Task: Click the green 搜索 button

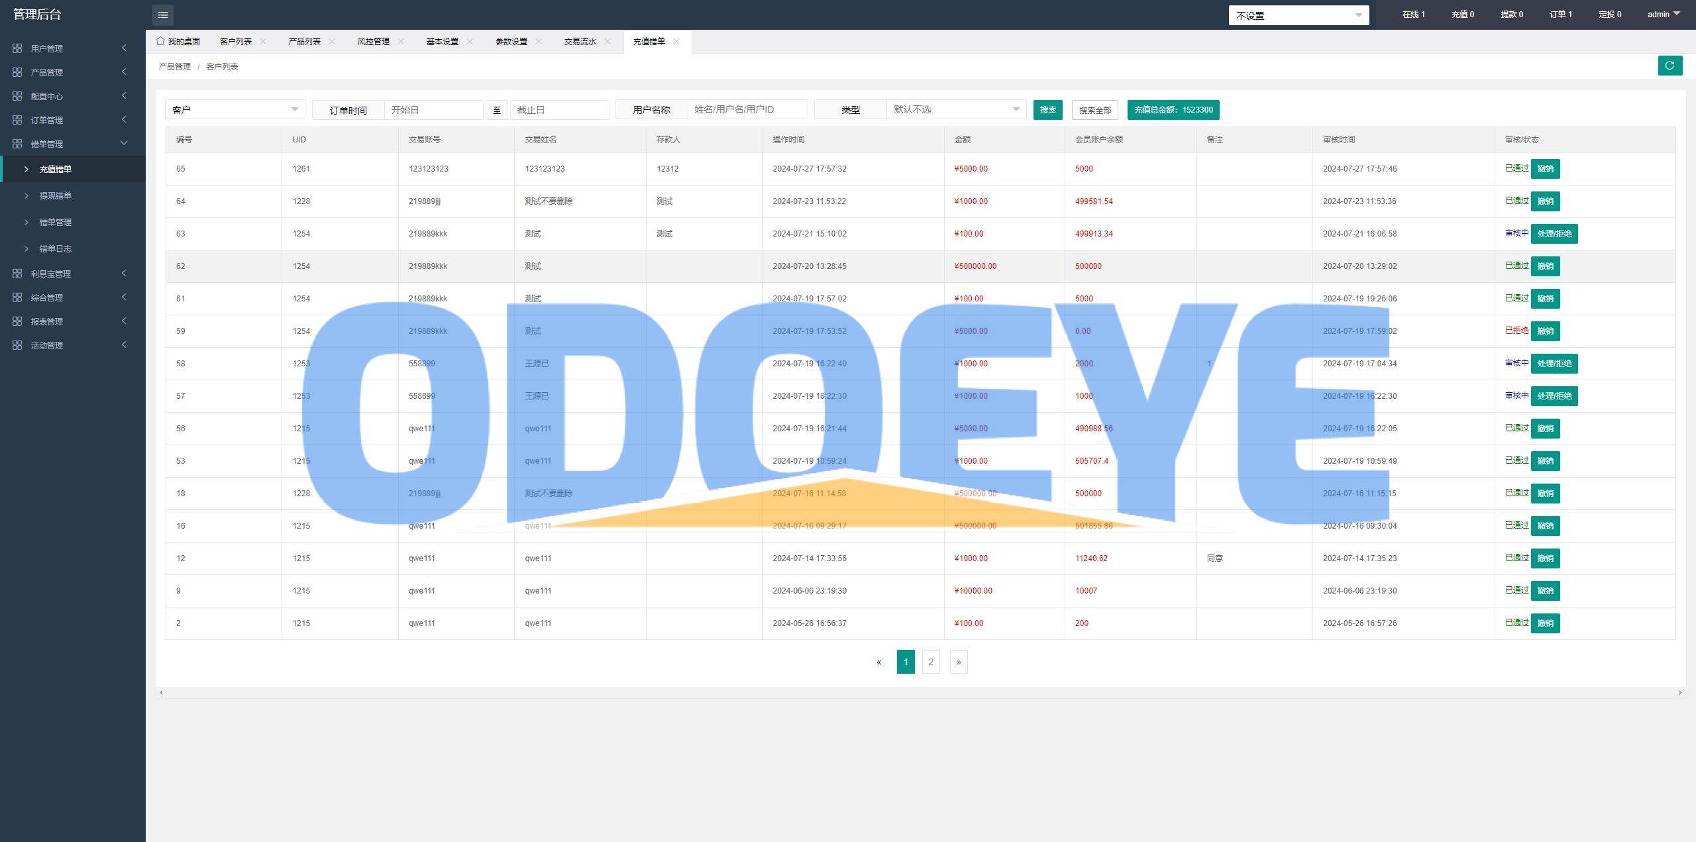Action: 1047,109
